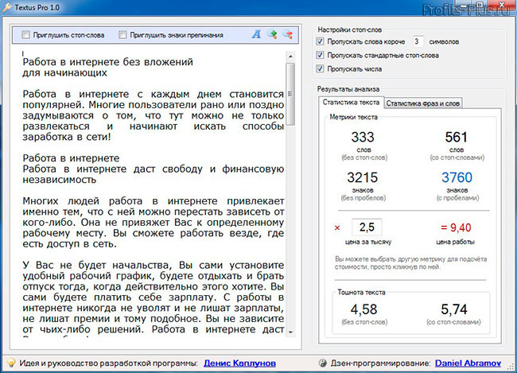Image resolution: width=517 pixels, height=373 pixels.
Task: Toggle Пропускать стандартные стоп-слова checkbox
Action: click(x=320, y=55)
